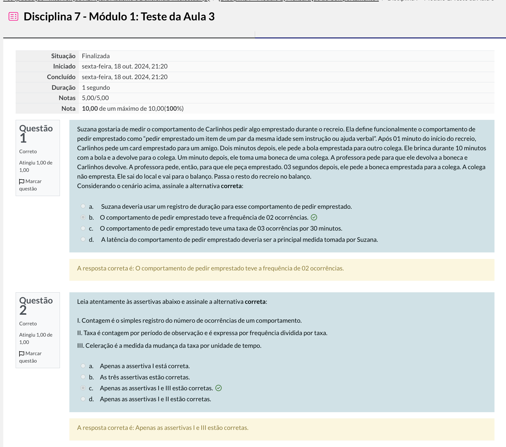
Task: Select option c about taxa de 03 ocorrências
Action: (83, 228)
